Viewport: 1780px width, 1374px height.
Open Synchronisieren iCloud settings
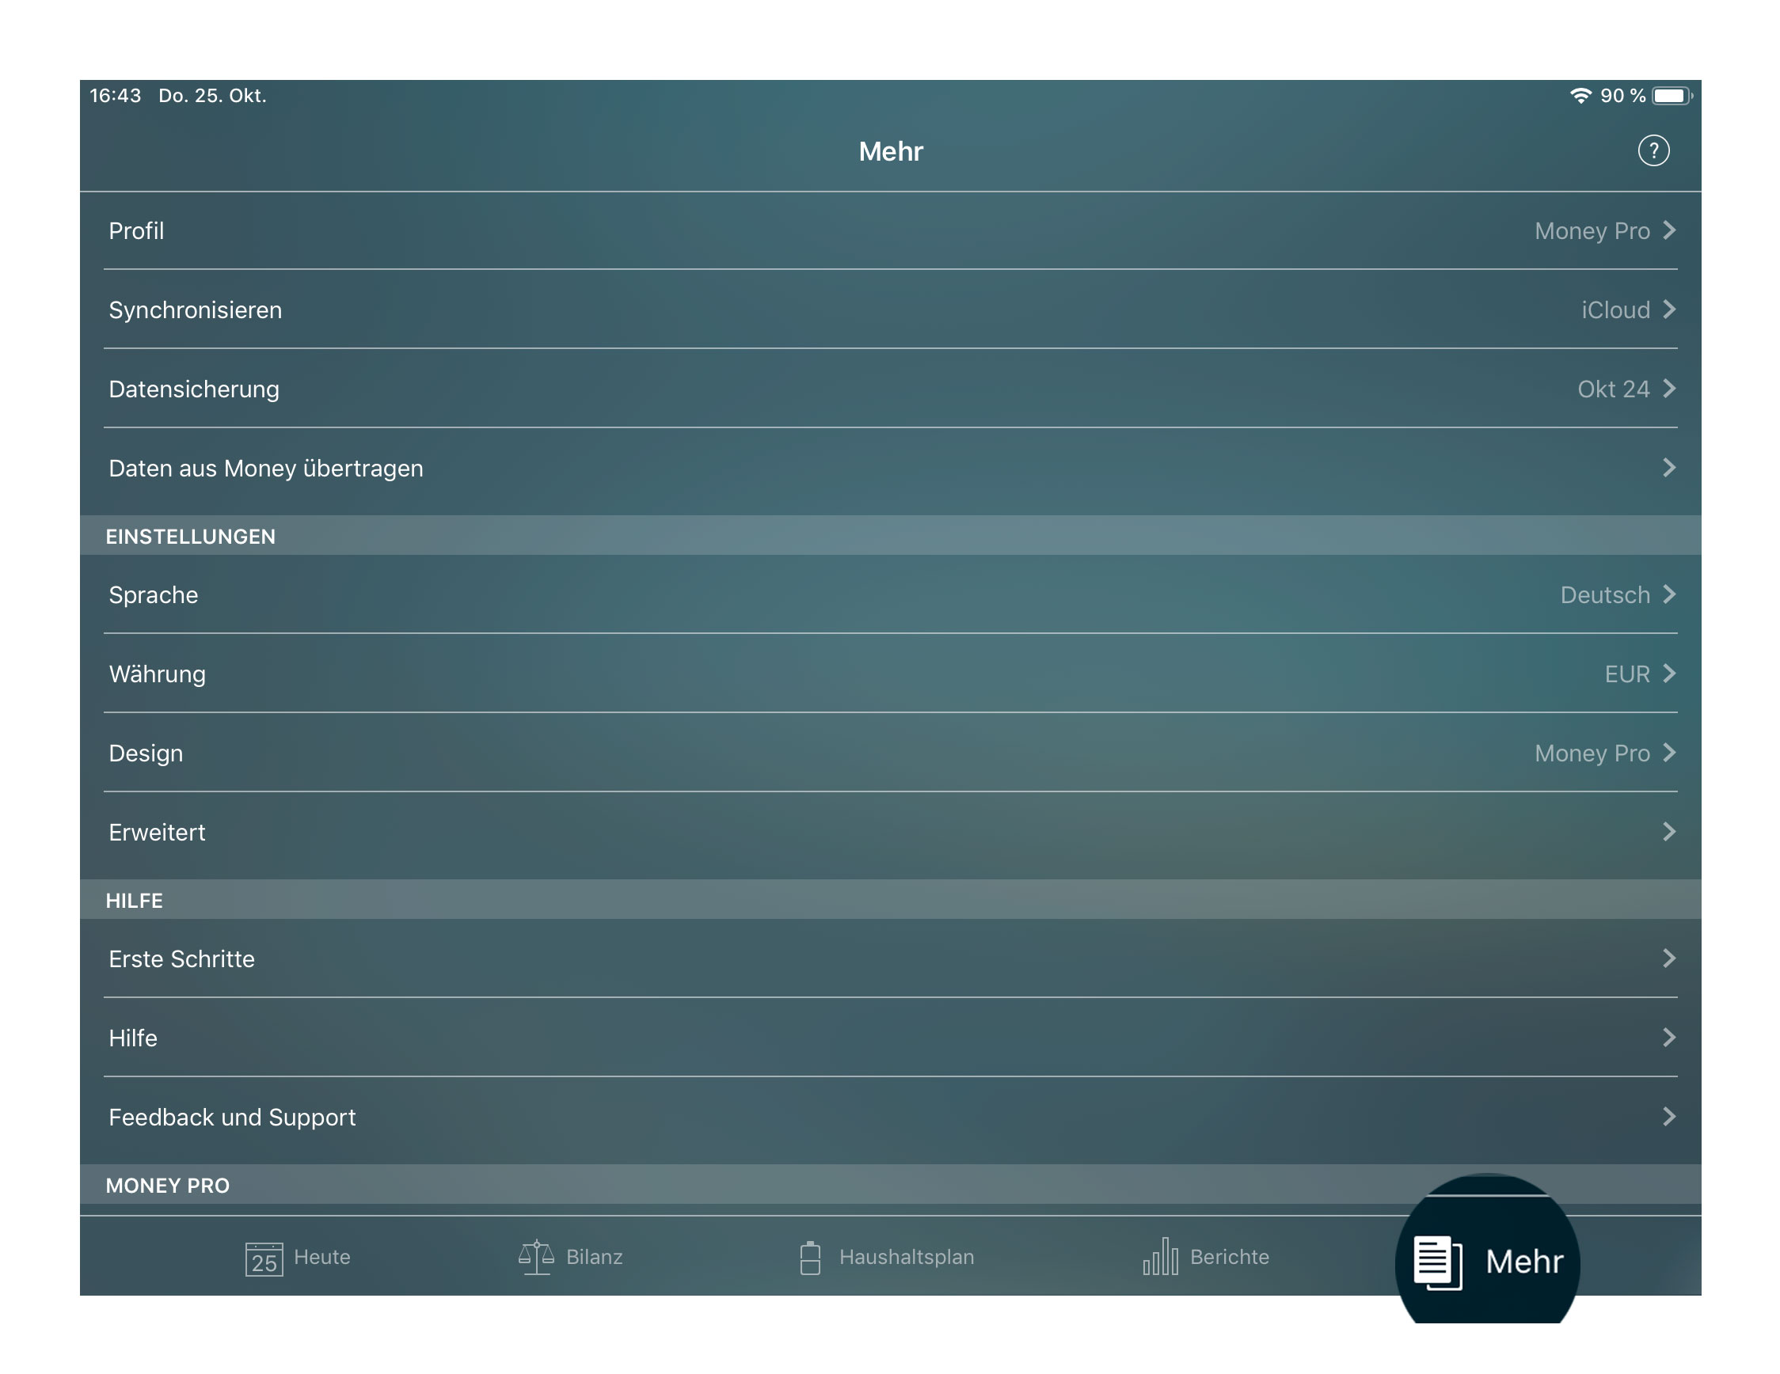pyautogui.click(x=889, y=309)
